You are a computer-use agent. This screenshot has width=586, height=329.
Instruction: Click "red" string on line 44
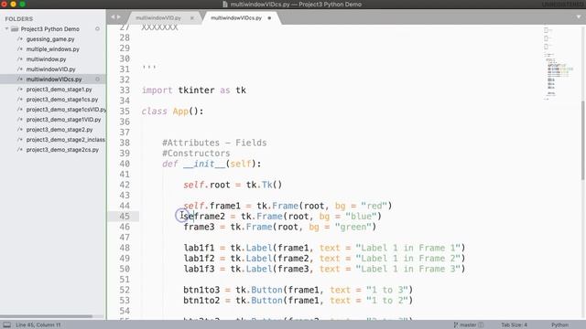[x=374, y=206]
